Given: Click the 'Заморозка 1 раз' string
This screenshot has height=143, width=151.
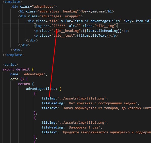Looking at the screenshot, I should click(83, 127).
